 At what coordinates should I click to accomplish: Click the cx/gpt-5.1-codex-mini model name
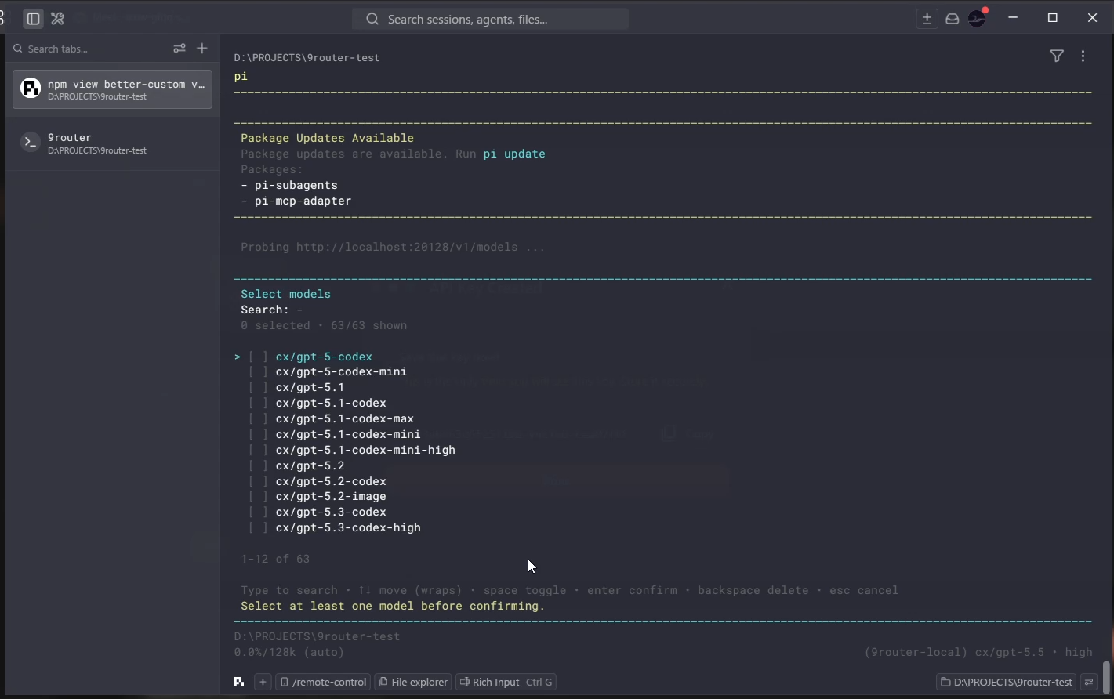tap(348, 435)
